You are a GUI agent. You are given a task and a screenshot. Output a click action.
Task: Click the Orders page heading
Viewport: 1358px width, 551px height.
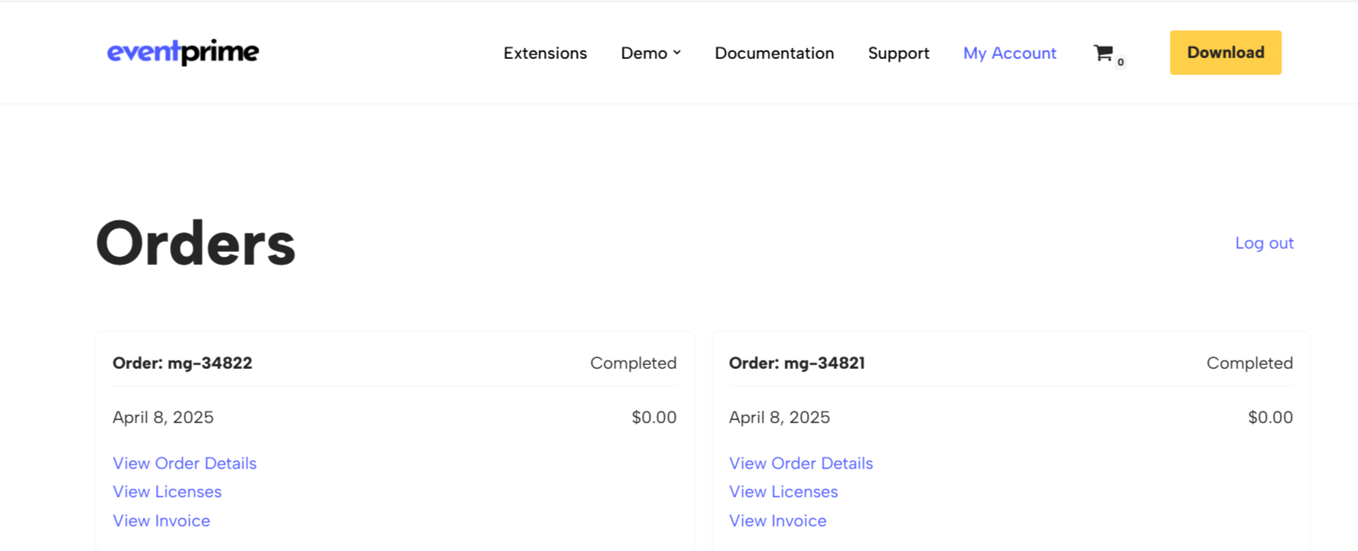click(x=196, y=243)
